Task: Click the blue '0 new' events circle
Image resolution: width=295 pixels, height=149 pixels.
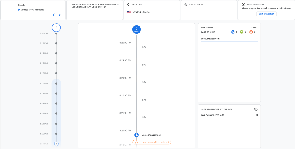Action: (137, 29)
